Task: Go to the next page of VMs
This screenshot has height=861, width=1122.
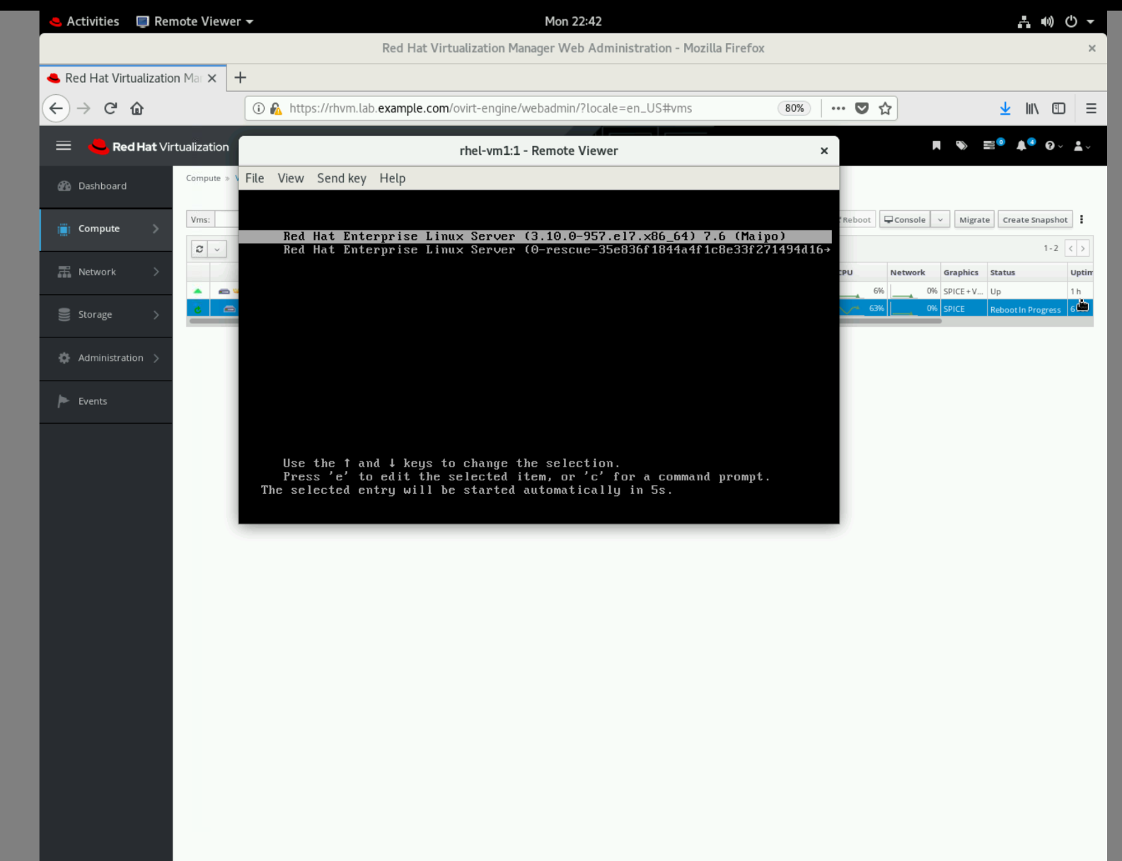Action: pos(1082,248)
